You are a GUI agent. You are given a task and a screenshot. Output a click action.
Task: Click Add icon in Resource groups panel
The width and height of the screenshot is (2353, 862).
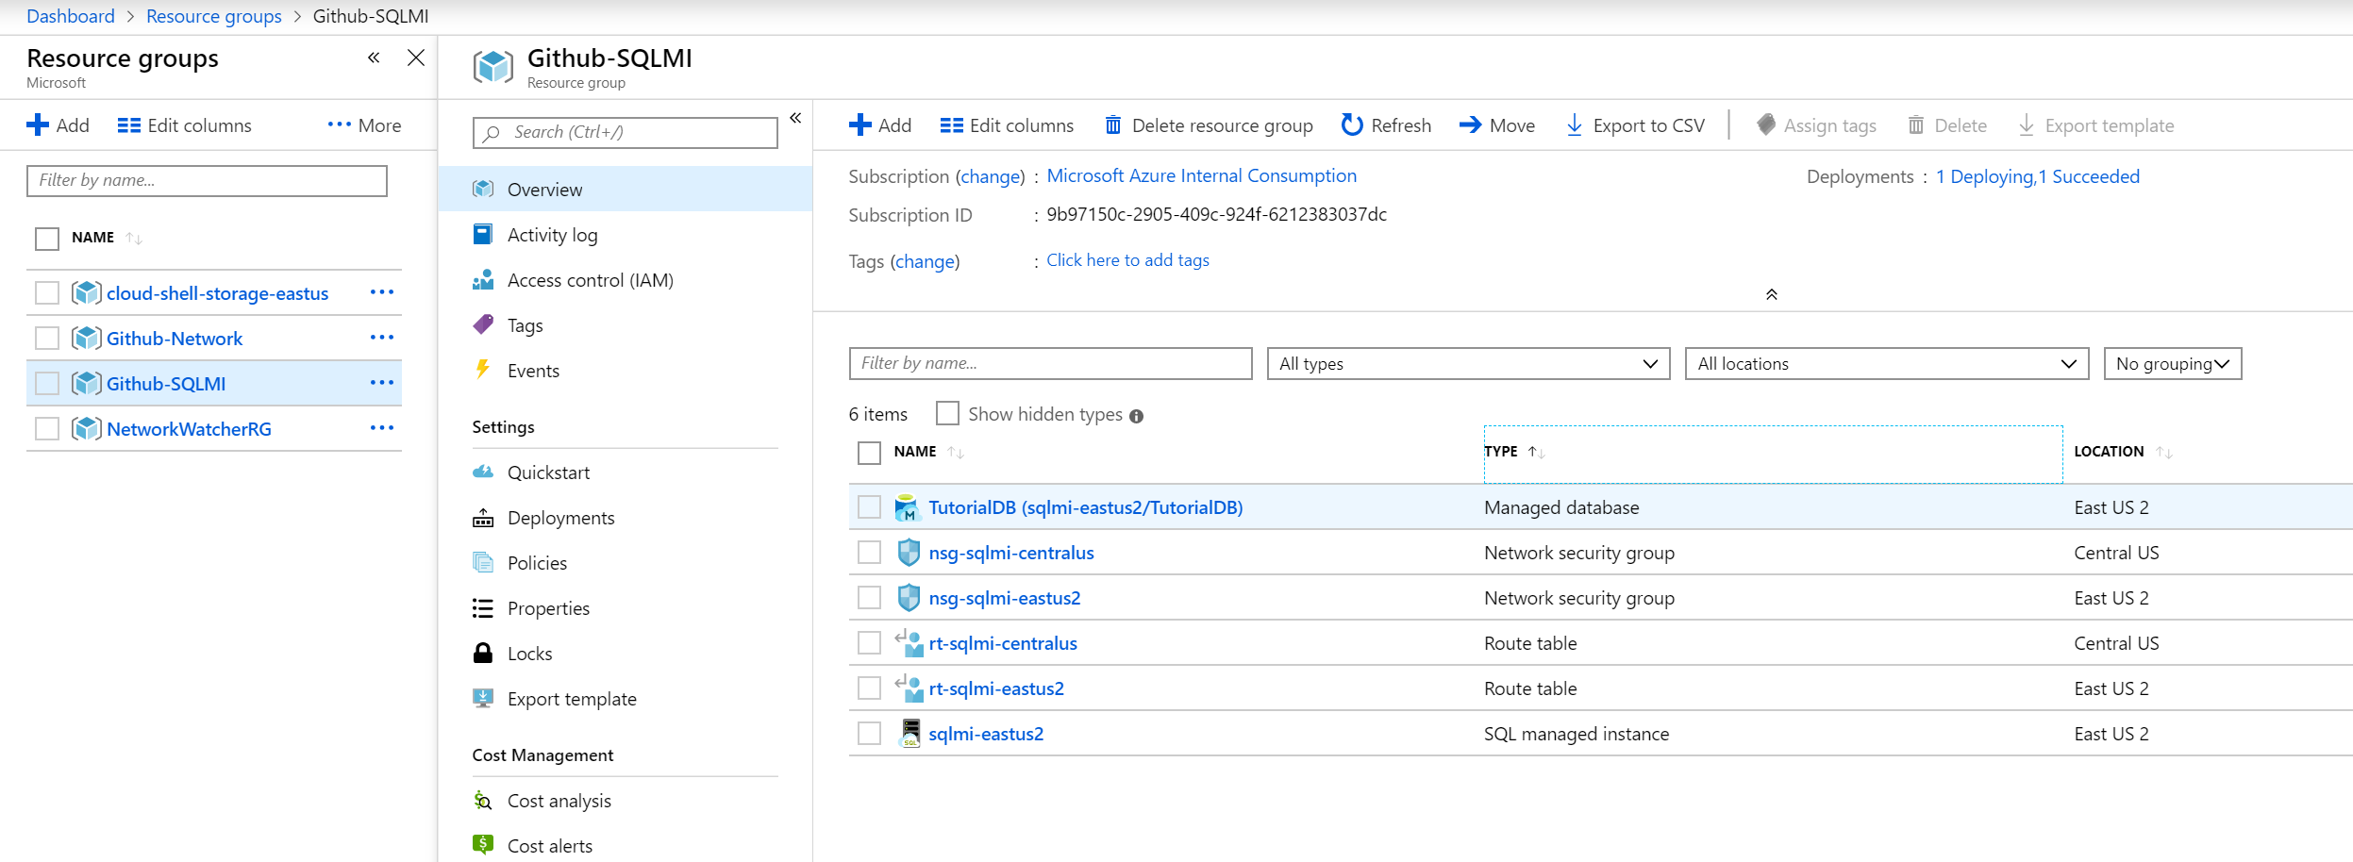(38, 125)
